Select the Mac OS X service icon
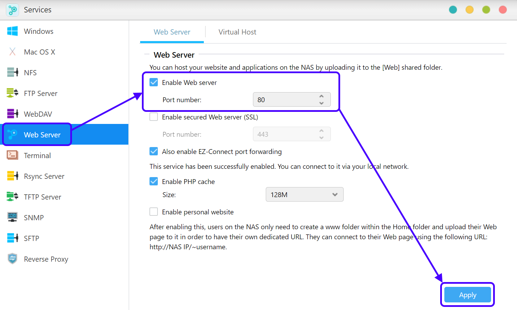 pyautogui.click(x=12, y=52)
